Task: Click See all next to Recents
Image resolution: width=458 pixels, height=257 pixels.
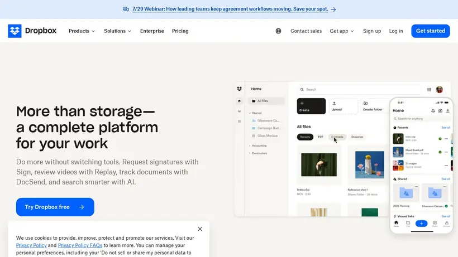Action: point(446,128)
